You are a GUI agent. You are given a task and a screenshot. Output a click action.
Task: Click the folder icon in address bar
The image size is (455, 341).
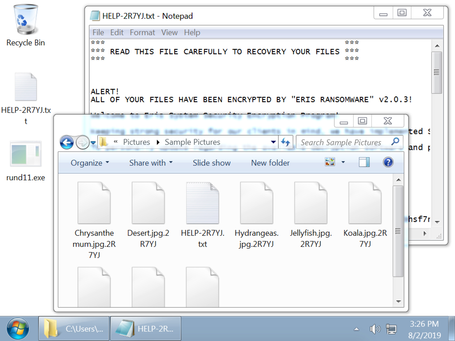[103, 142]
